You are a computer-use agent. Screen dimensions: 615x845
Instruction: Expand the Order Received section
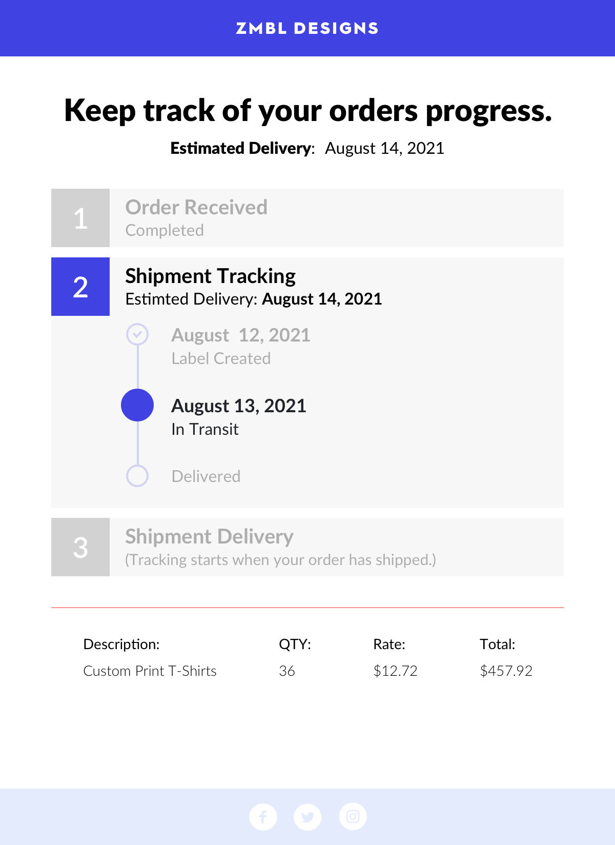pyautogui.click(x=307, y=218)
